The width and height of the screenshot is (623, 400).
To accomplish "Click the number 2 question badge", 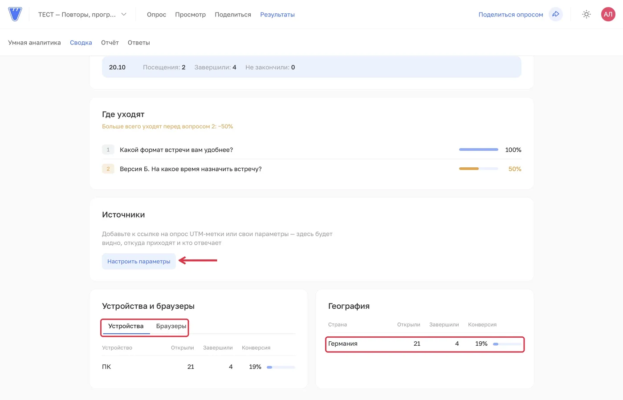I will point(108,169).
